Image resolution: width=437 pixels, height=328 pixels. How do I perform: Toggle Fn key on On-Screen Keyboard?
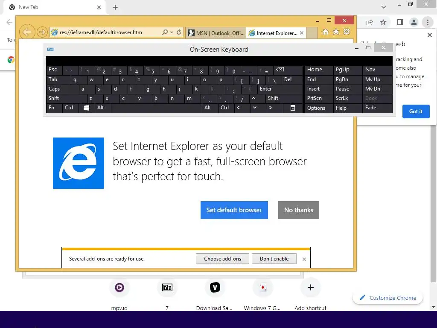(x=54, y=108)
